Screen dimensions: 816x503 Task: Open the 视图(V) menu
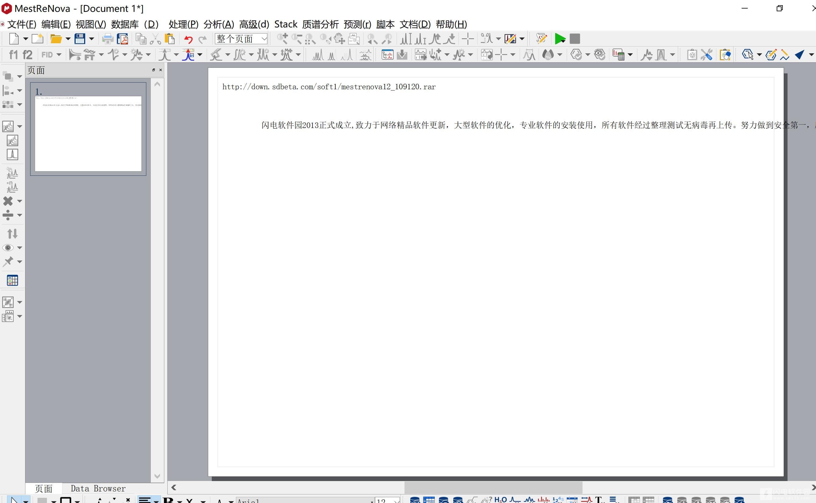91,24
